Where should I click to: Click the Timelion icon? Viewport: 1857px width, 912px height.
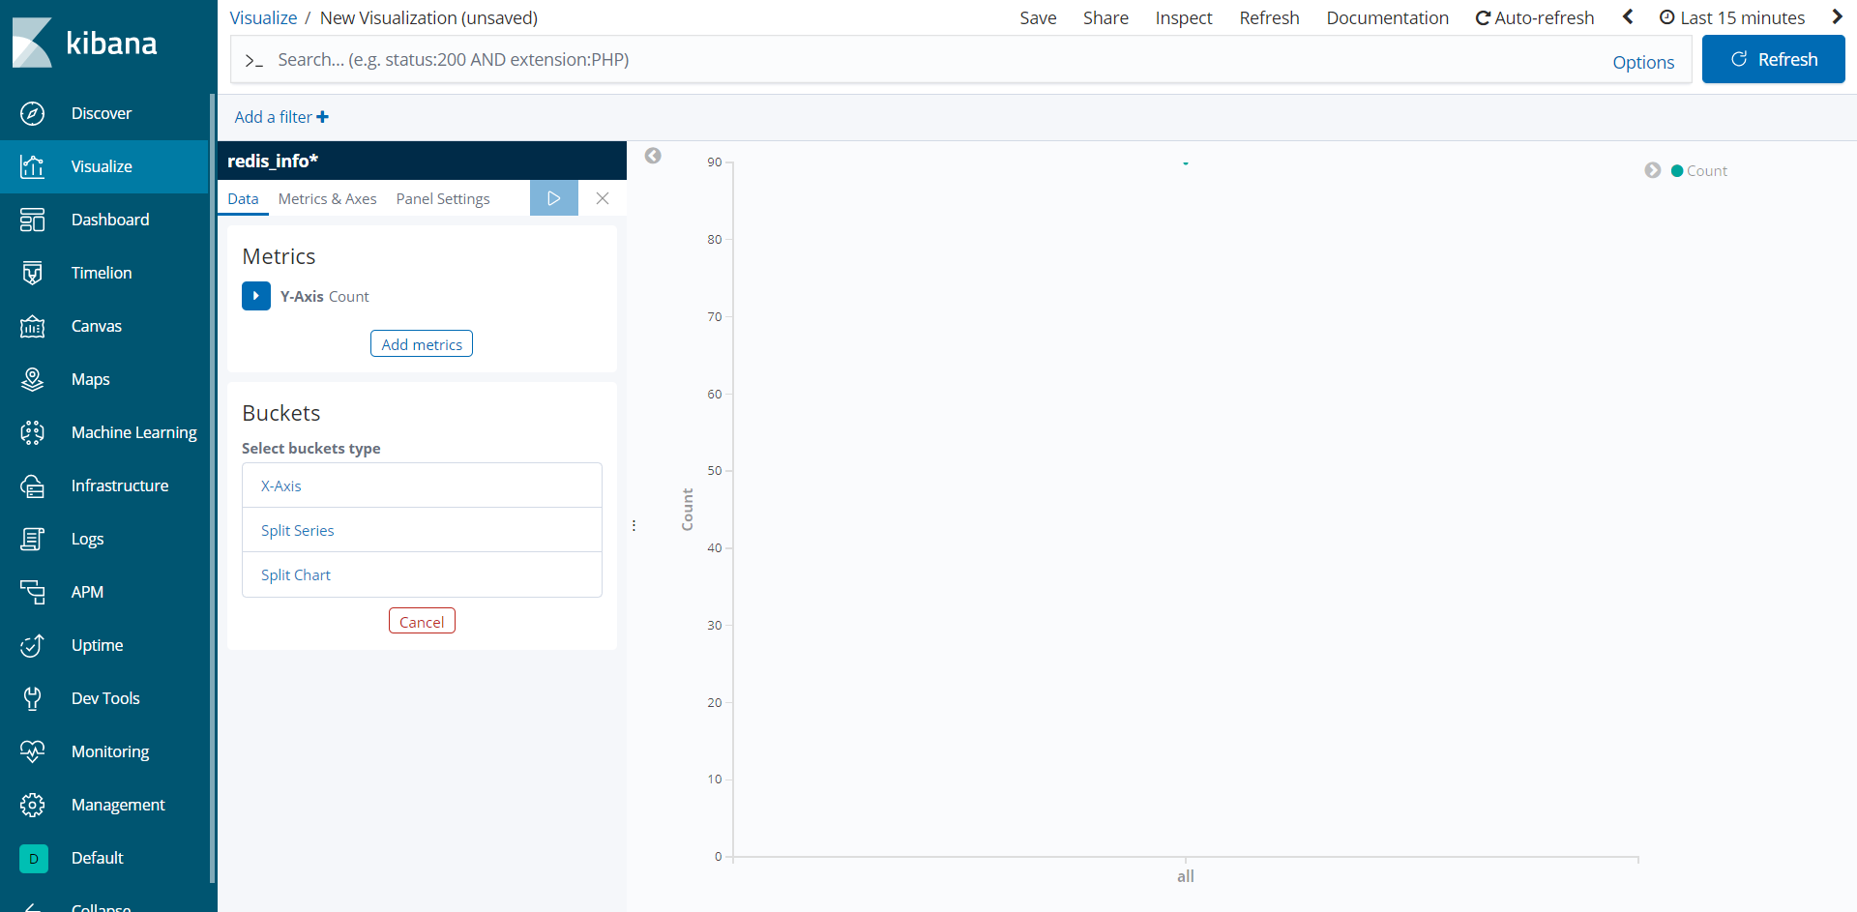[x=32, y=273]
